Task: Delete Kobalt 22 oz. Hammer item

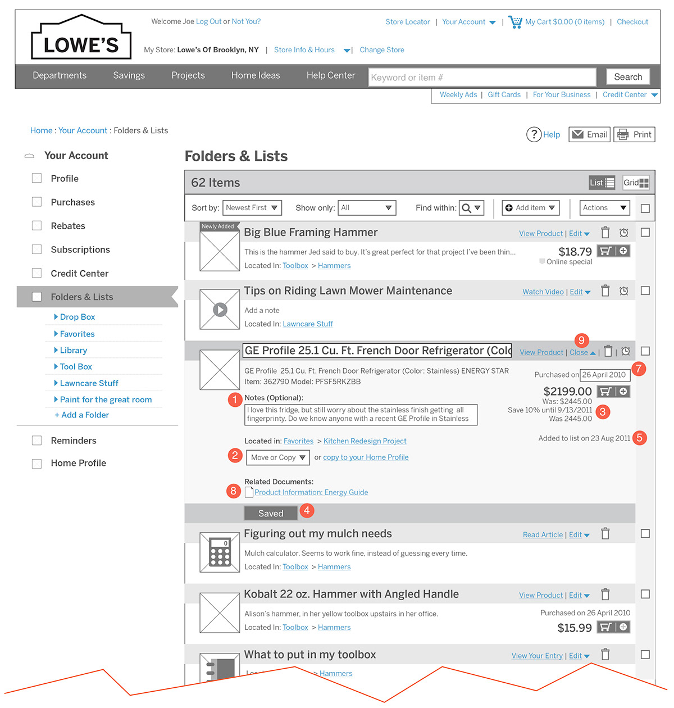Action: click(x=605, y=594)
